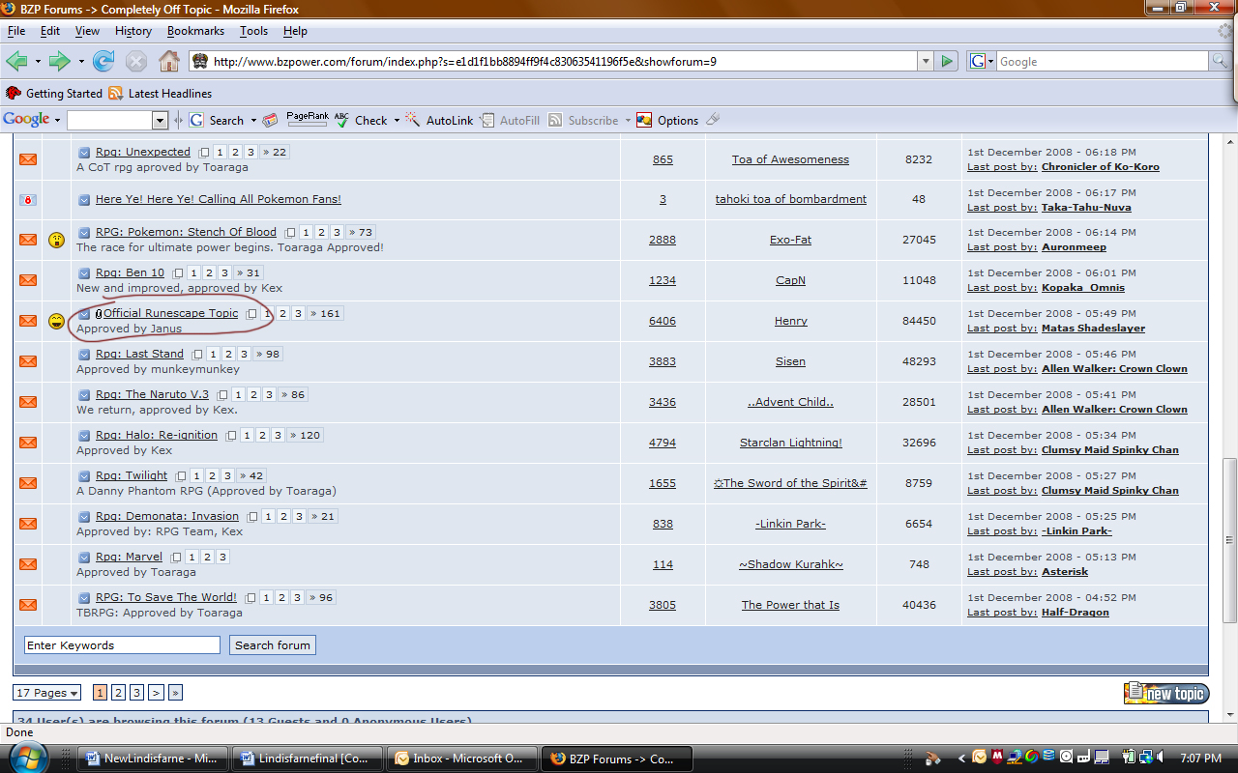Image resolution: width=1238 pixels, height=773 pixels.
Task: Open the File menu
Action: point(16,31)
